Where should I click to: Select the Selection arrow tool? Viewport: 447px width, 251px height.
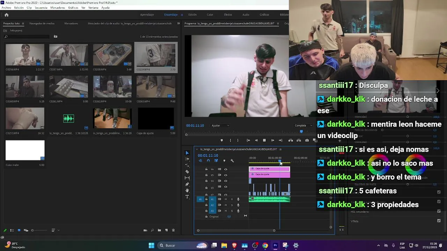click(187, 153)
